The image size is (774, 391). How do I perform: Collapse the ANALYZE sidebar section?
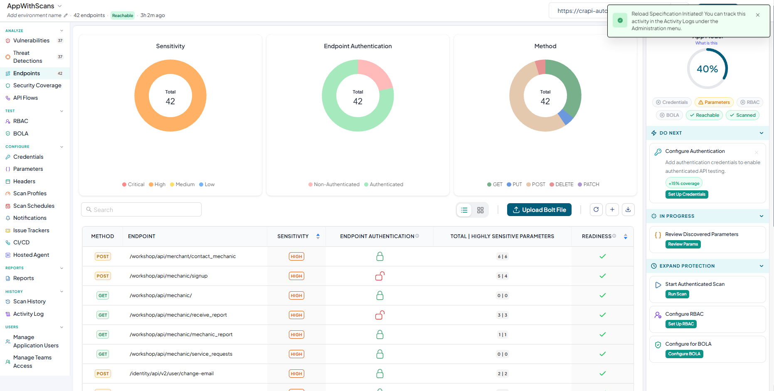(62, 31)
